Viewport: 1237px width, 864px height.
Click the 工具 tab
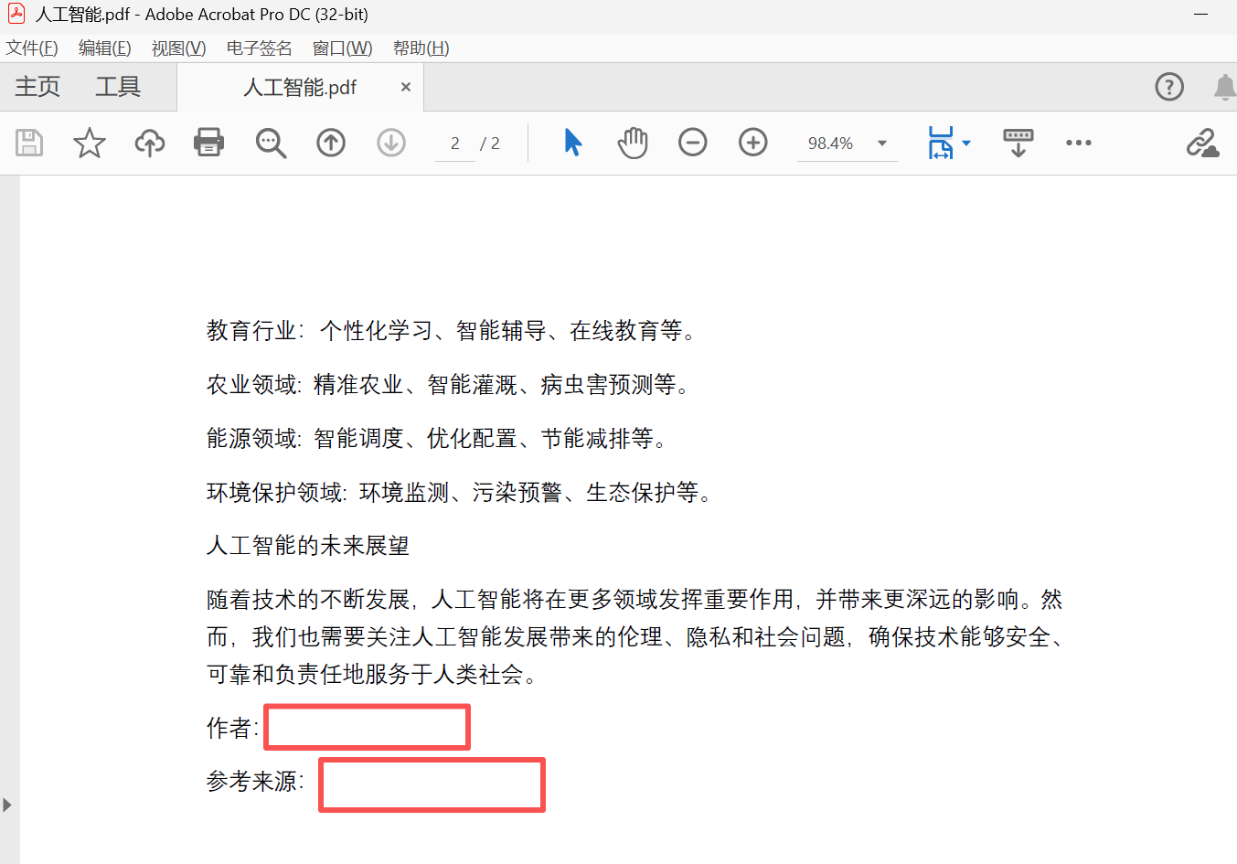coord(117,86)
